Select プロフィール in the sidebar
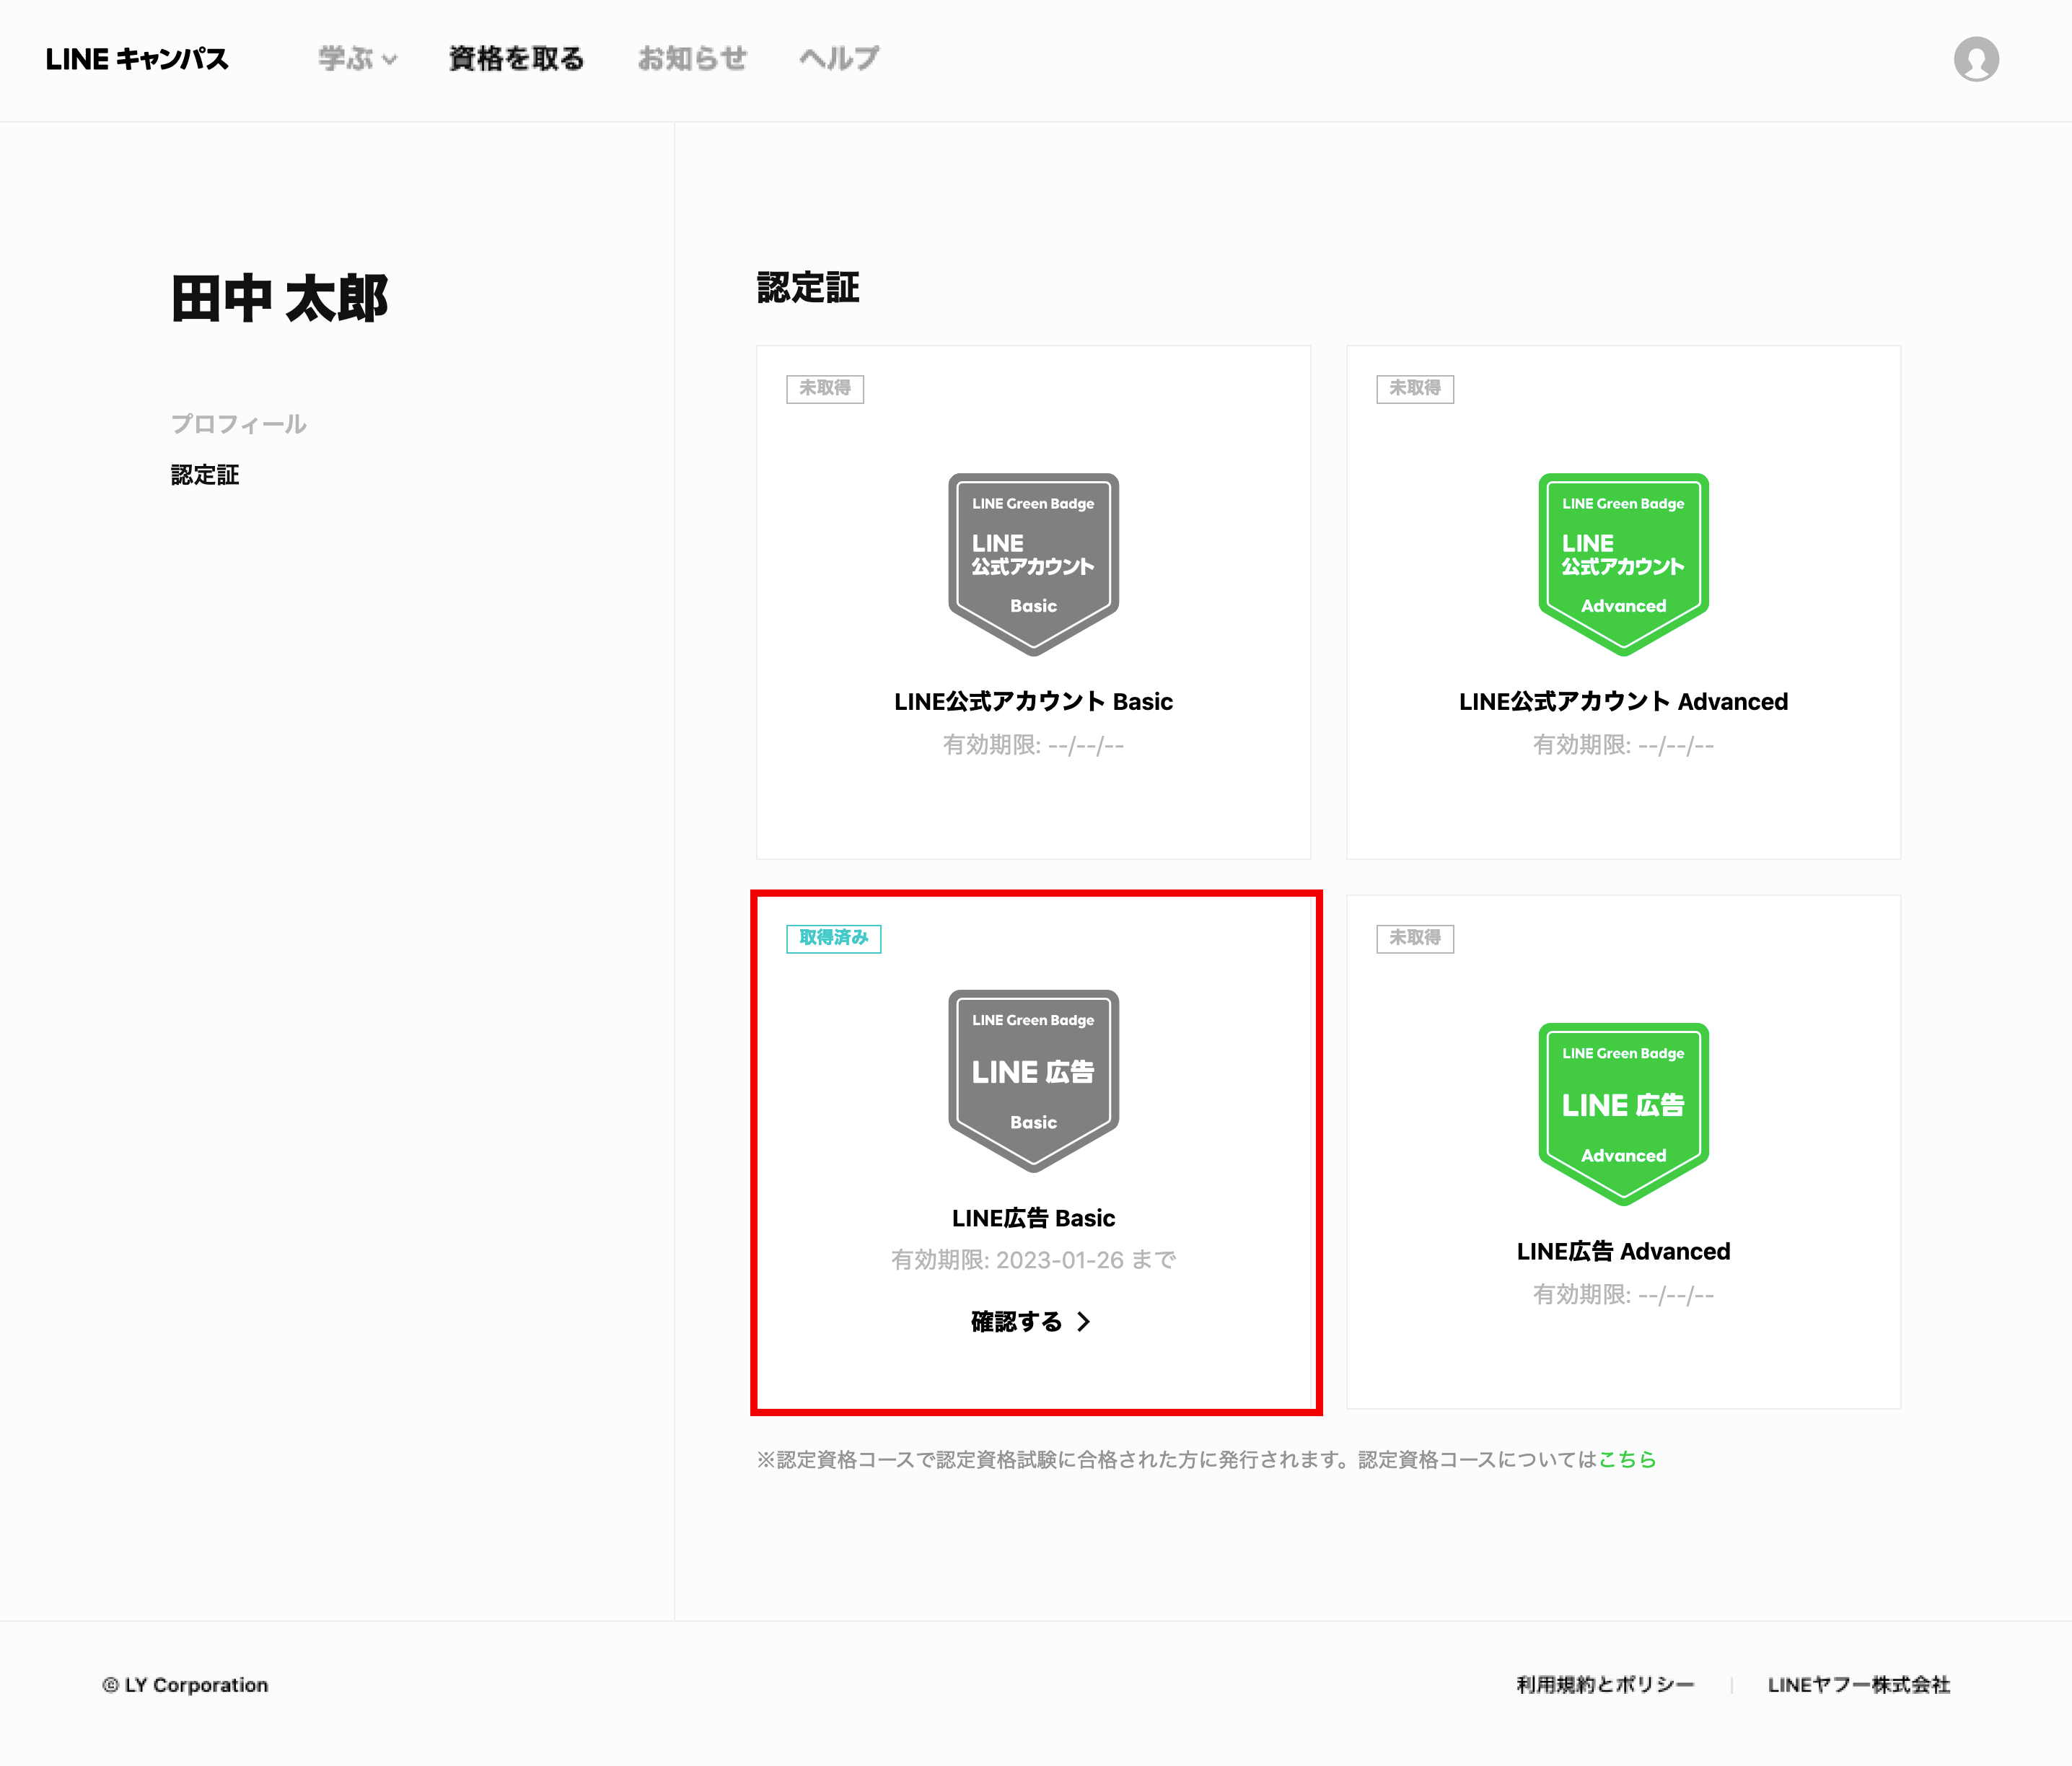Viewport: 2072px width, 1766px height. click(x=238, y=424)
